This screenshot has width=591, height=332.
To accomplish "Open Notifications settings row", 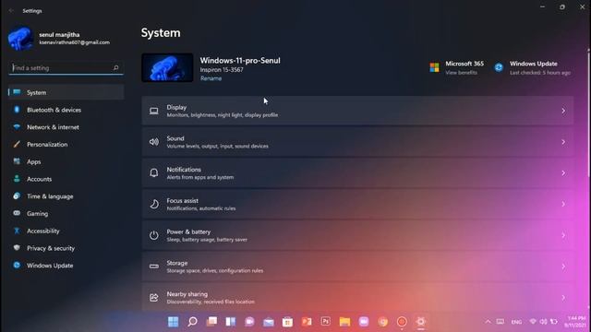I will 357,173.
